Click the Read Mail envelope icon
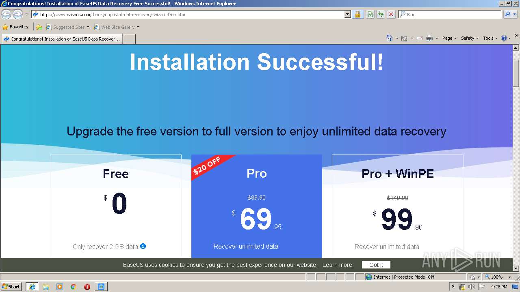The height and width of the screenshot is (292, 520). pyautogui.click(x=420, y=38)
